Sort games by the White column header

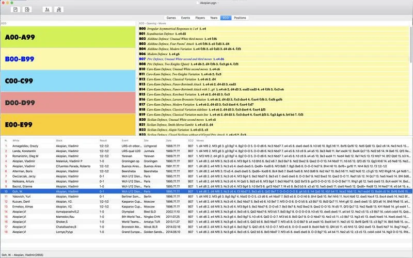point(16,140)
